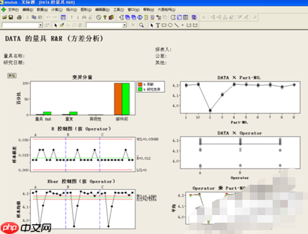Open the 窗口 (Window) menu
This screenshot has height=234, width=308.
[x=134, y=9]
